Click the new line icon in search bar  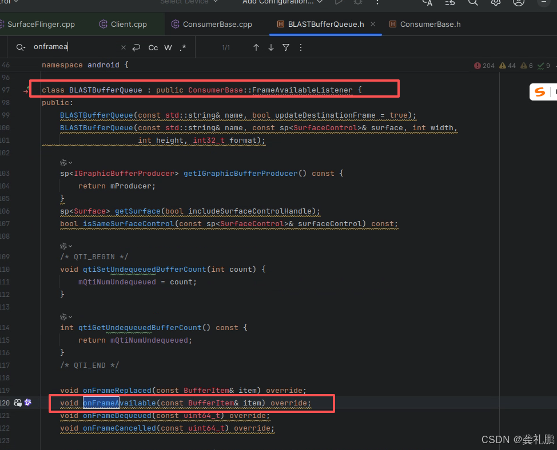136,47
